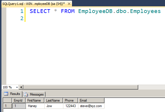The image size is (165, 112).
Task: Open the 100 % zoom dropdown
Action: [17, 87]
